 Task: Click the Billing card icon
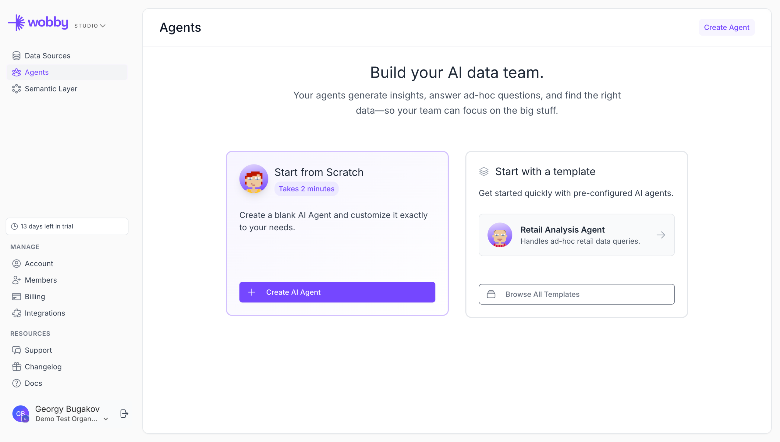tap(16, 297)
